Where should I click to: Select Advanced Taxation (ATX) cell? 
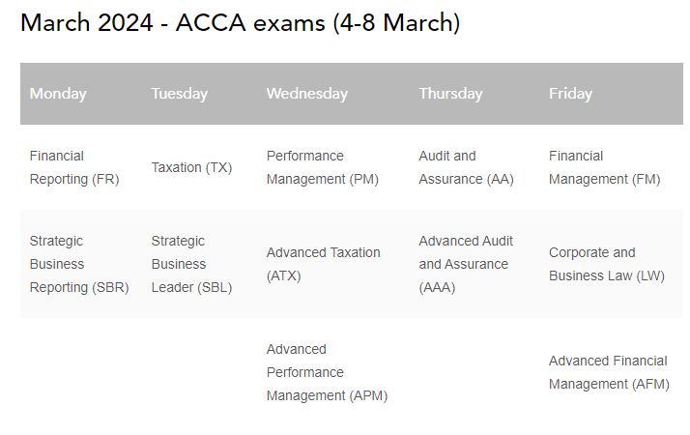323,264
